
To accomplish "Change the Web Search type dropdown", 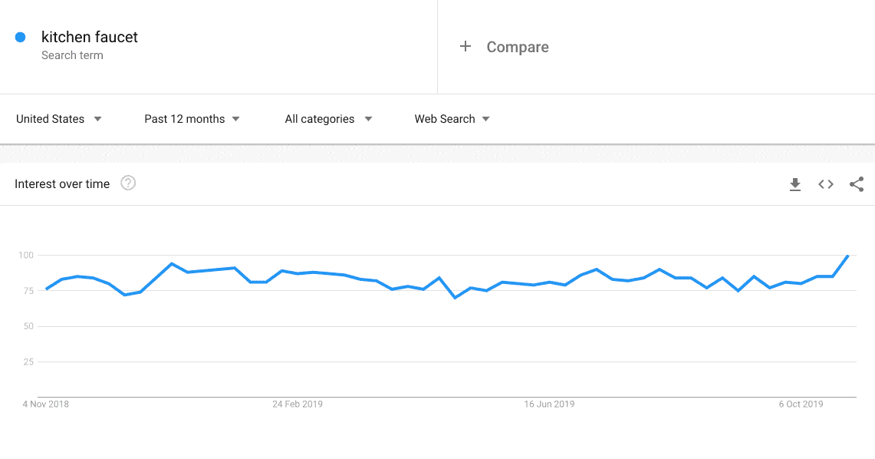I will pos(452,119).
